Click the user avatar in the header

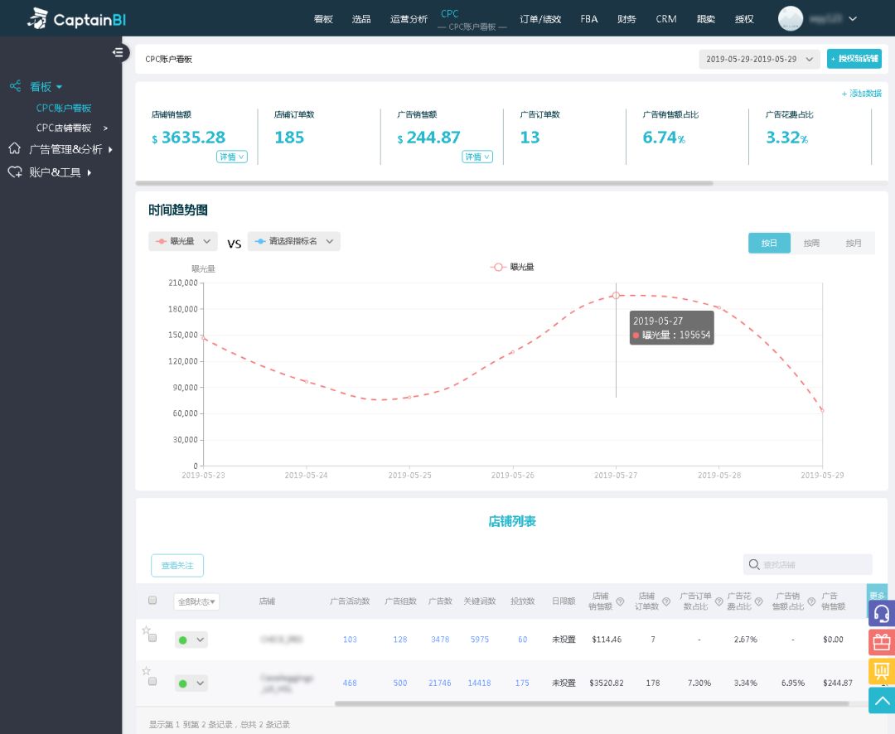coord(791,18)
